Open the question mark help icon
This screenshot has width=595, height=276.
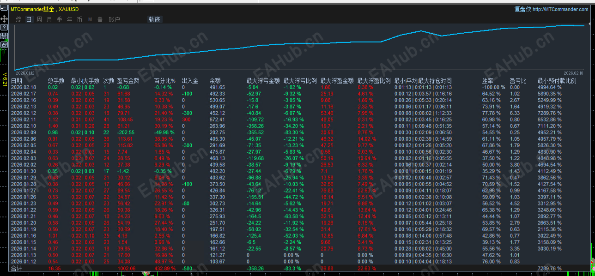(x=4, y=27)
